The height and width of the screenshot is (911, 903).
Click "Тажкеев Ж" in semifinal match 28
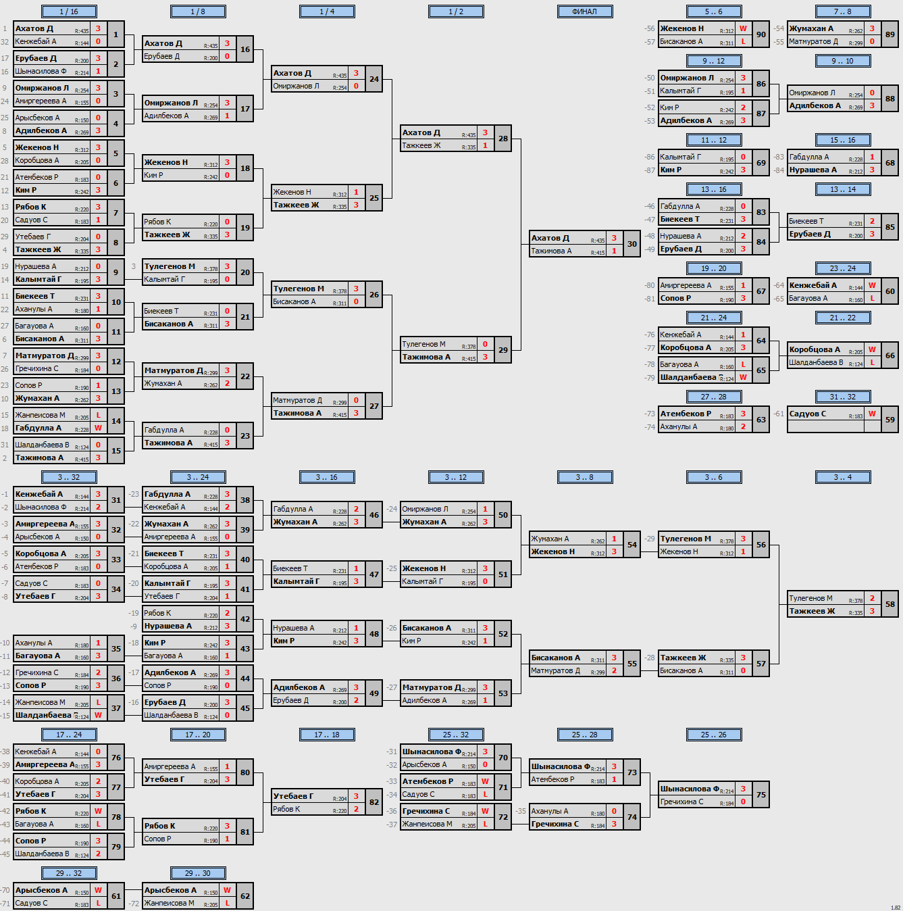coord(421,145)
